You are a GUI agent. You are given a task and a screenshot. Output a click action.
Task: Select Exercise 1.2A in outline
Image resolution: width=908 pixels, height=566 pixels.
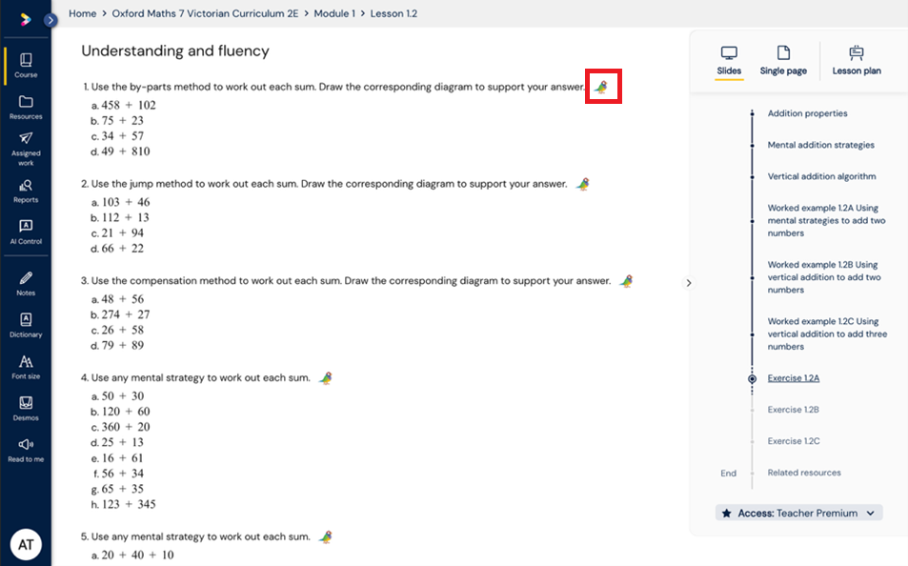point(794,378)
